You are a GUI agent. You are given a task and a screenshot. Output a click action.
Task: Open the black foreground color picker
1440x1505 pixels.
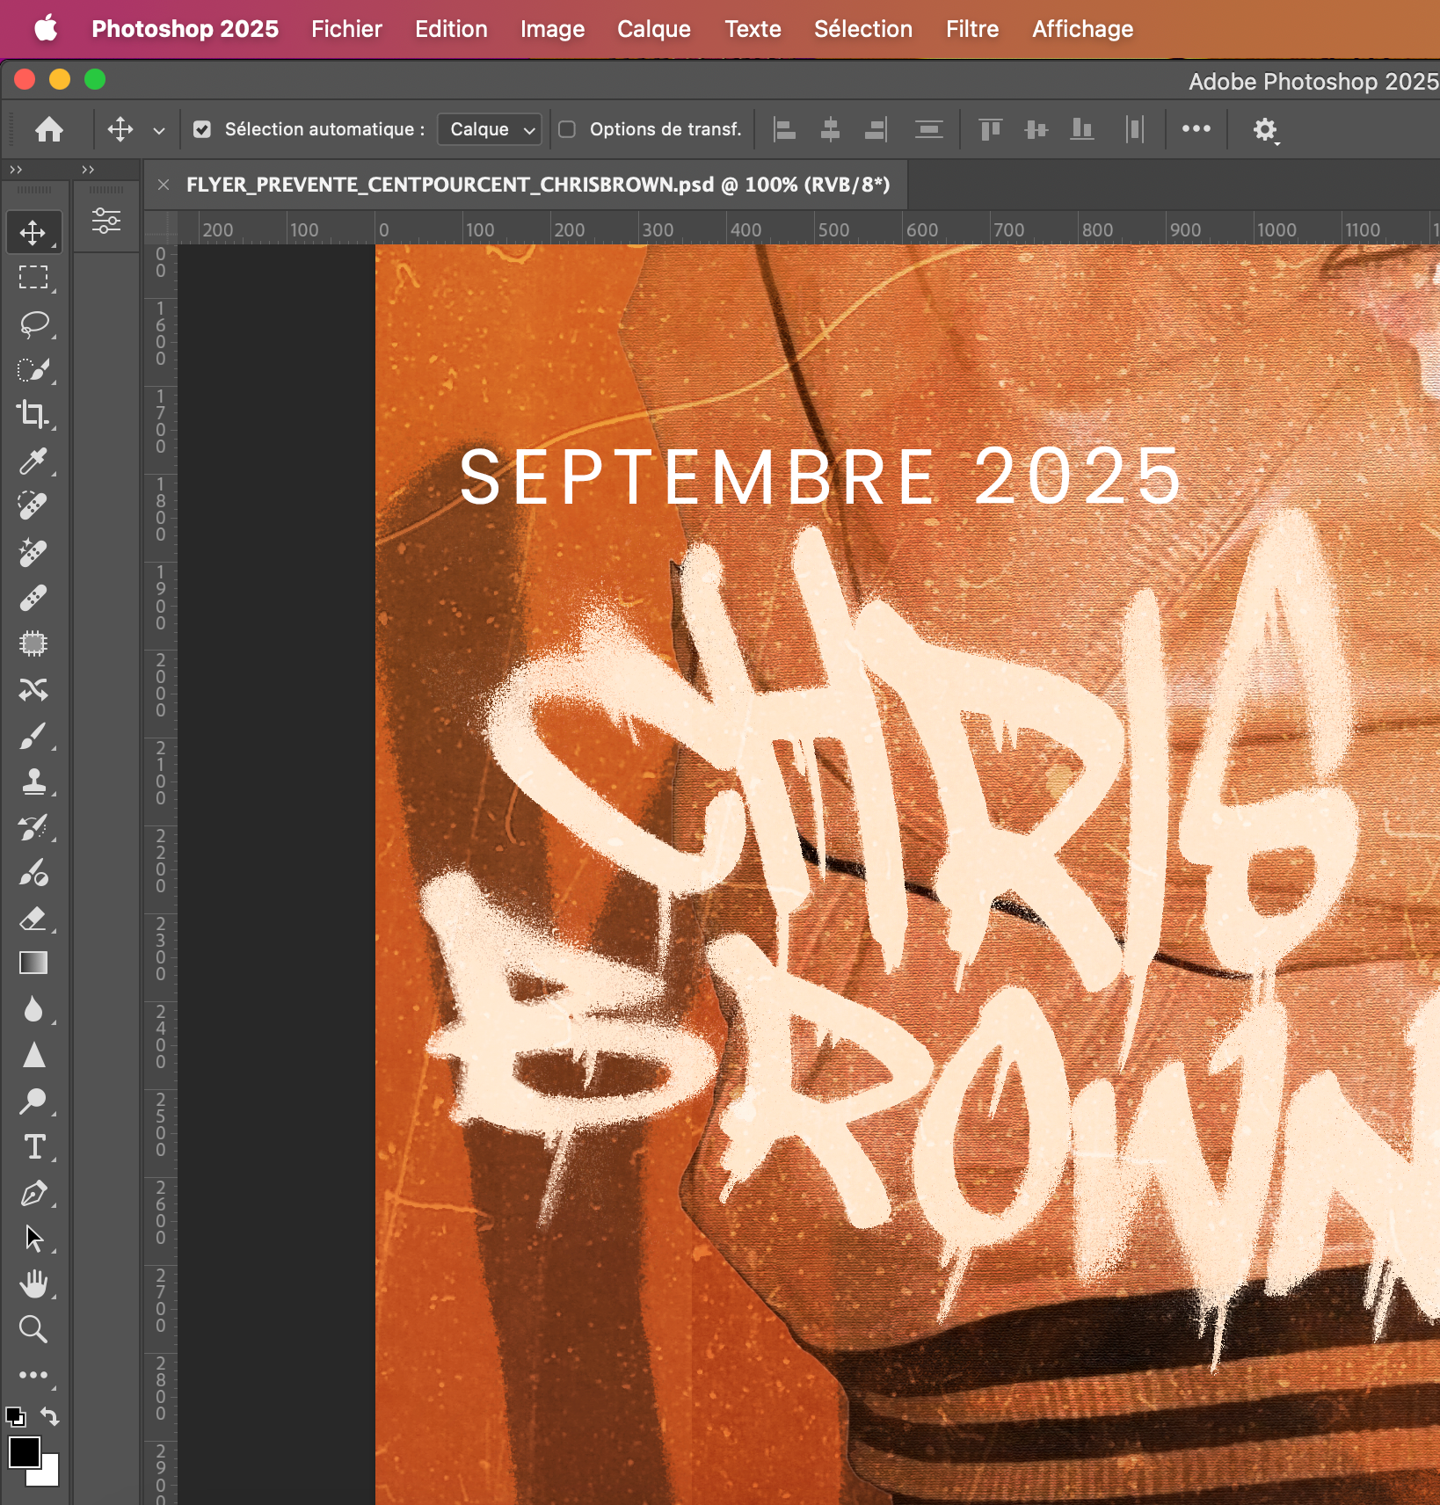point(23,1451)
